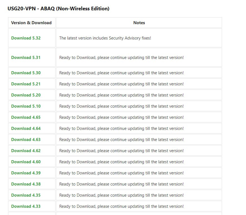Select Download 4.38 firmware link
The width and height of the screenshot is (246, 215).
pyautogui.click(x=26, y=184)
